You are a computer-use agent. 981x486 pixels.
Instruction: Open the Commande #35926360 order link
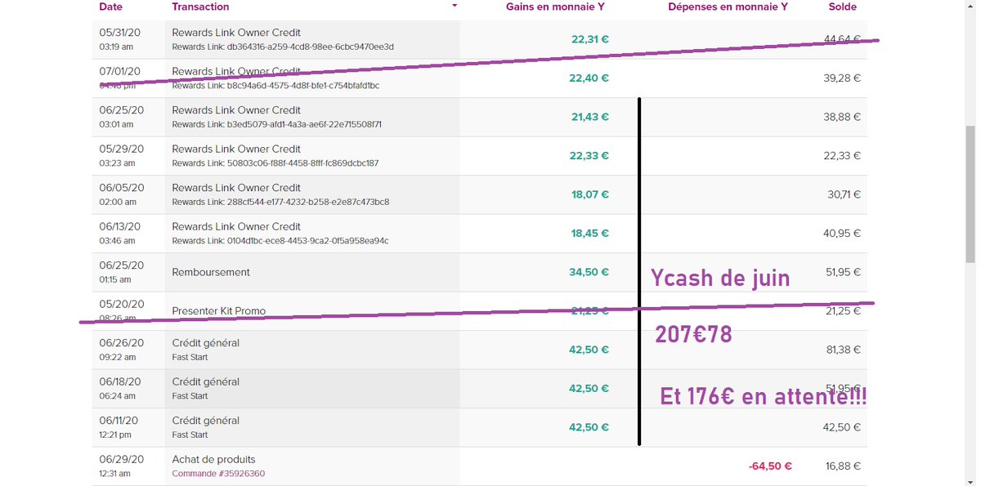[218, 474]
